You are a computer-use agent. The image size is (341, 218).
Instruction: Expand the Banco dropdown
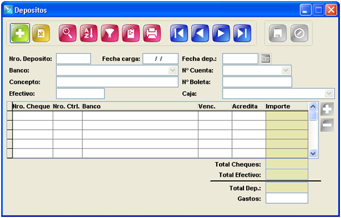click(172, 70)
